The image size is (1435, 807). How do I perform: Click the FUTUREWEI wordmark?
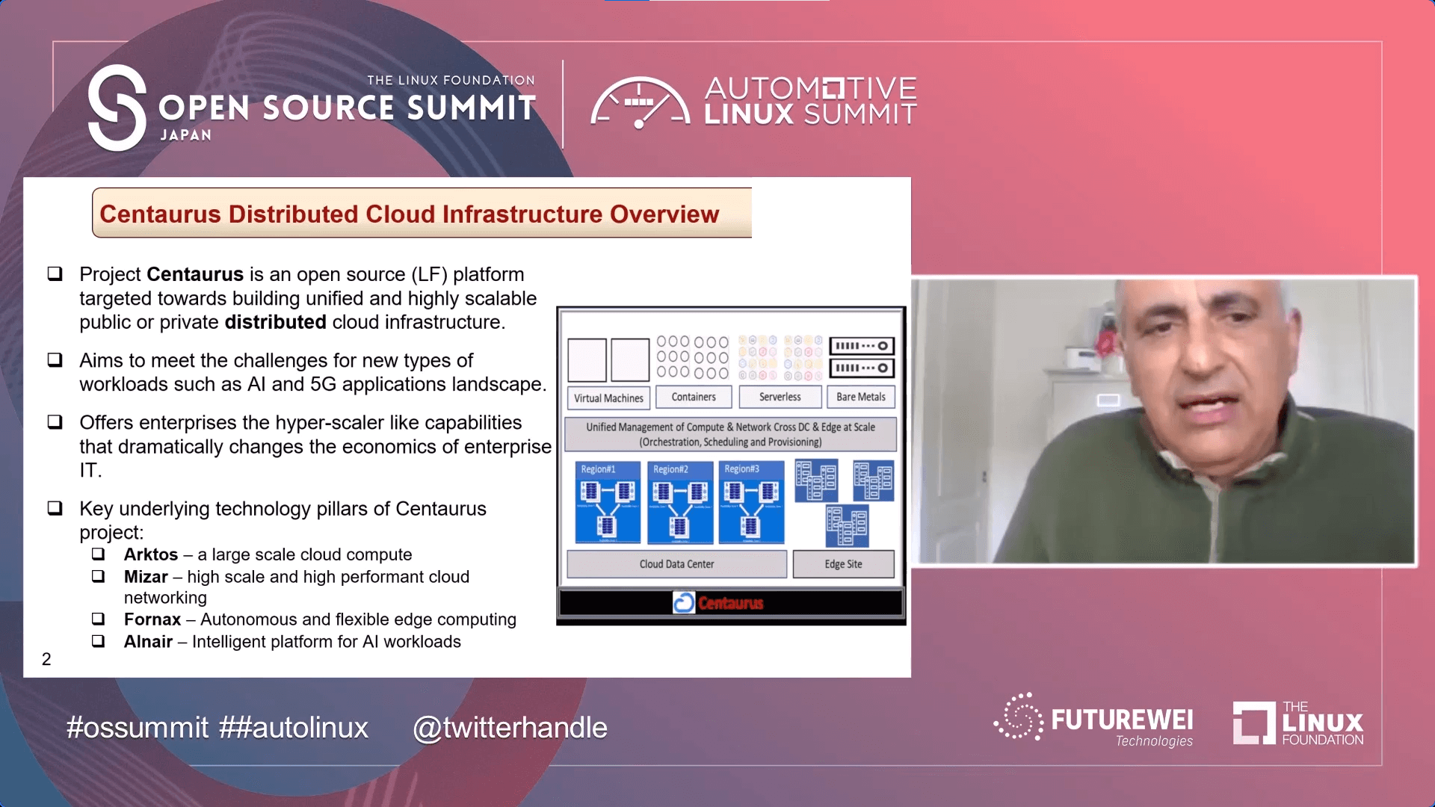click(1122, 720)
